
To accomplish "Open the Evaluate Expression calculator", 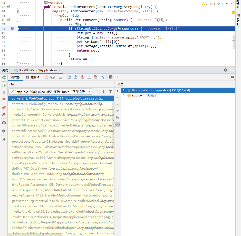I will (x=111, y=77).
